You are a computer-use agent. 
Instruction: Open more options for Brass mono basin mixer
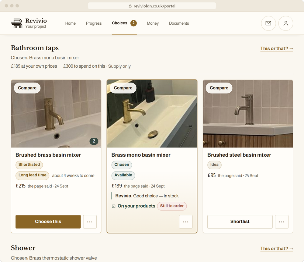point(185,222)
